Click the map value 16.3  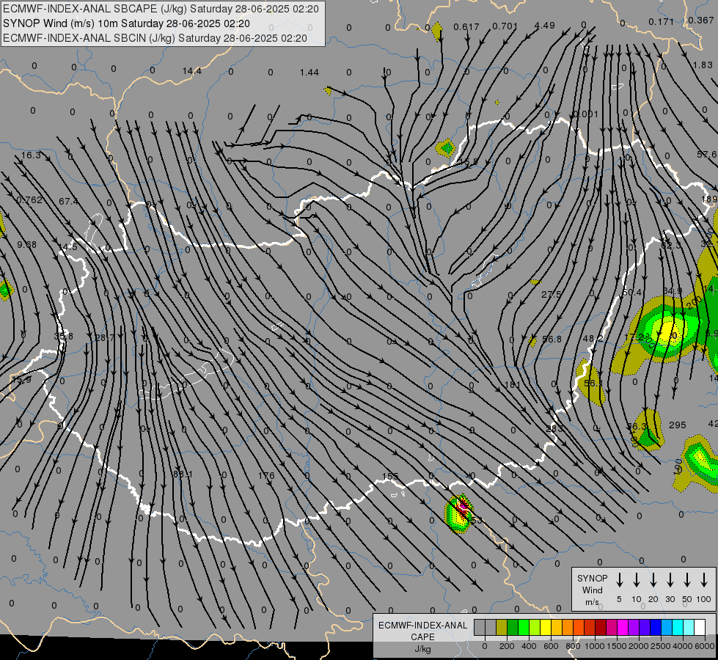tap(31, 155)
